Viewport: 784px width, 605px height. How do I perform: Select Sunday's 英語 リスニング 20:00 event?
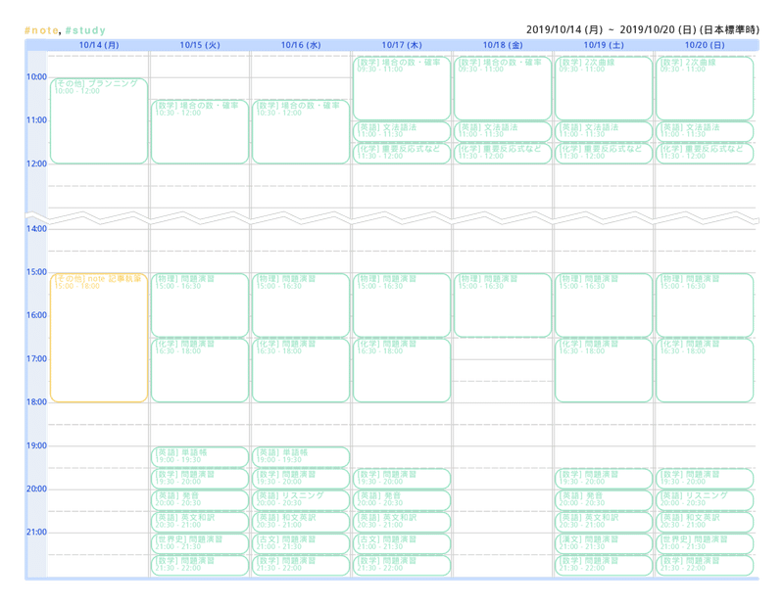click(705, 500)
